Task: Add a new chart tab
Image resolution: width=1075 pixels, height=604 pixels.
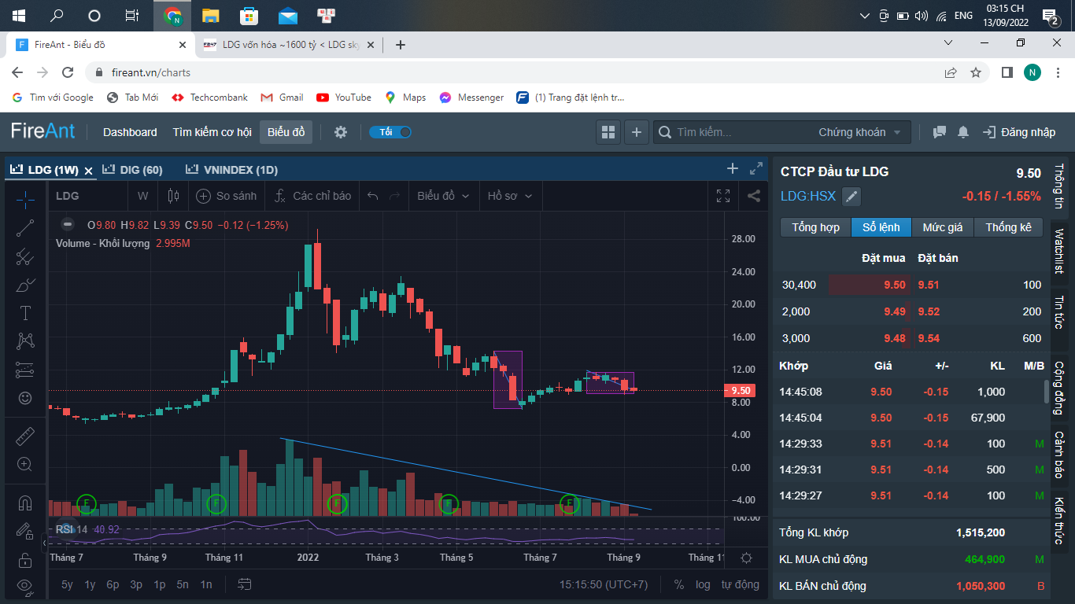Action: pos(732,169)
